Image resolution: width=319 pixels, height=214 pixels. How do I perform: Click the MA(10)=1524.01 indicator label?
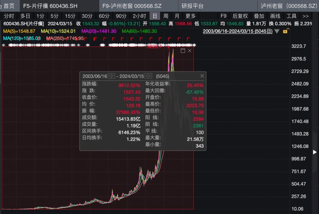click(x=58, y=31)
